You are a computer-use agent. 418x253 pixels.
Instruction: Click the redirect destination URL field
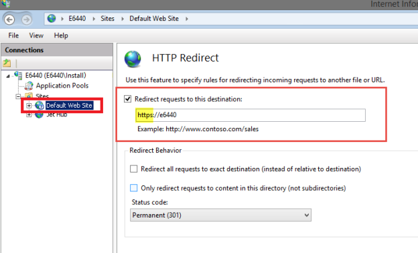[251, 115]
